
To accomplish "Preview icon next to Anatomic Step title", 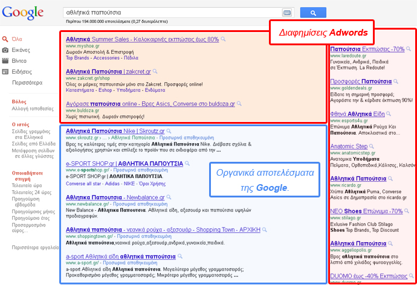I will pyautogui.click(x=372, y=146).
